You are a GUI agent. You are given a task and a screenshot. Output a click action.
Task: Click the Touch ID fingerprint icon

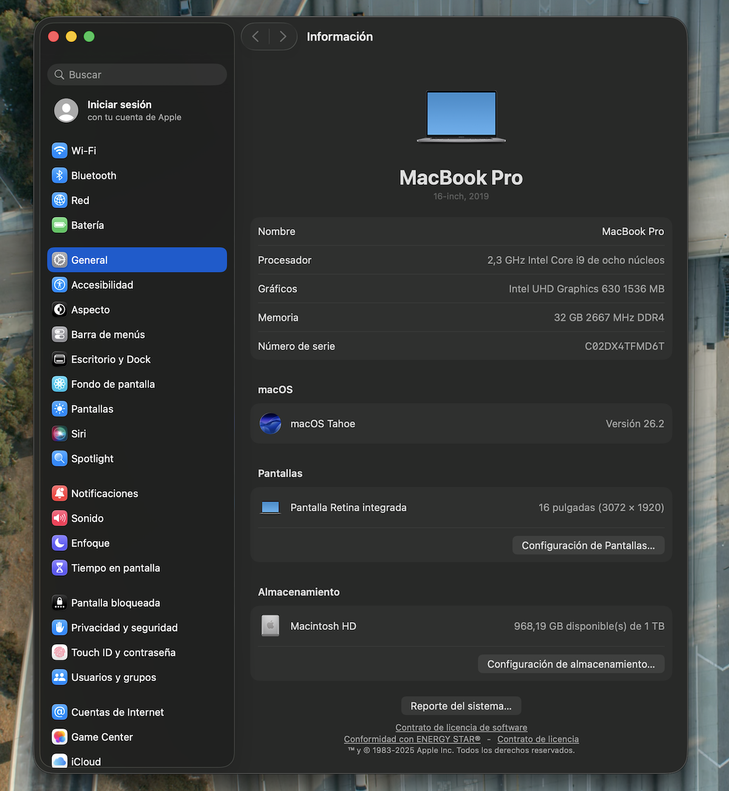click(60, 652)
